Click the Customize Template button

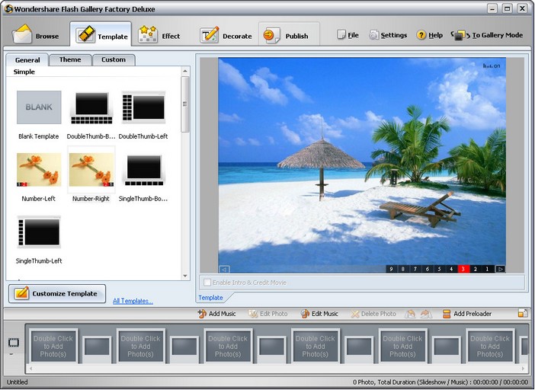coord(57,293)
